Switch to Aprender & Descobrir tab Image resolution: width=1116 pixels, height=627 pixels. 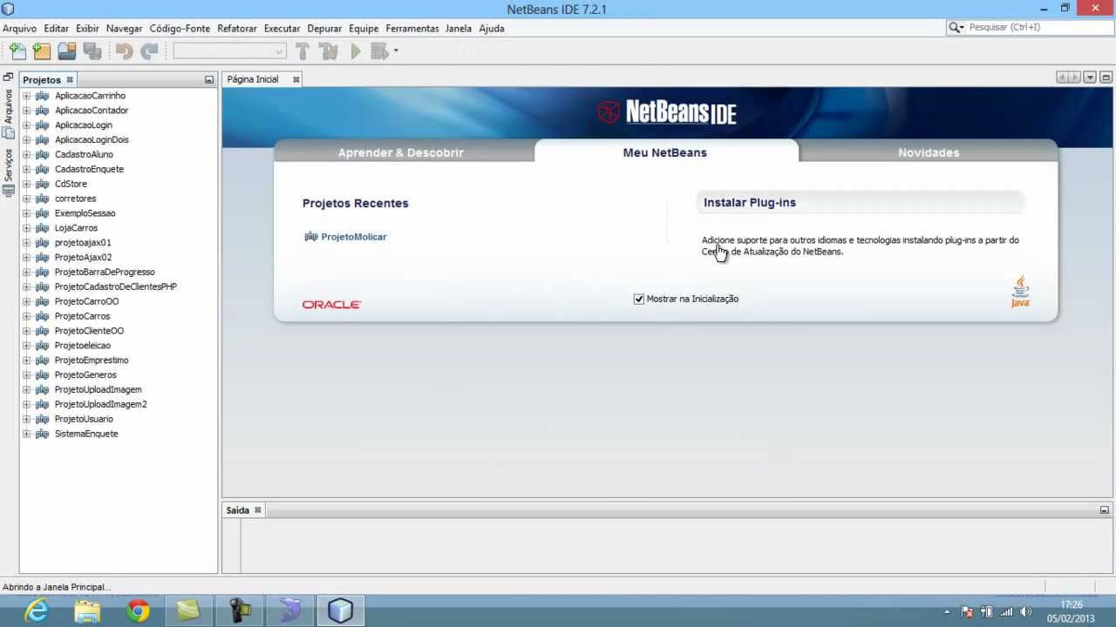pos(401,152)
